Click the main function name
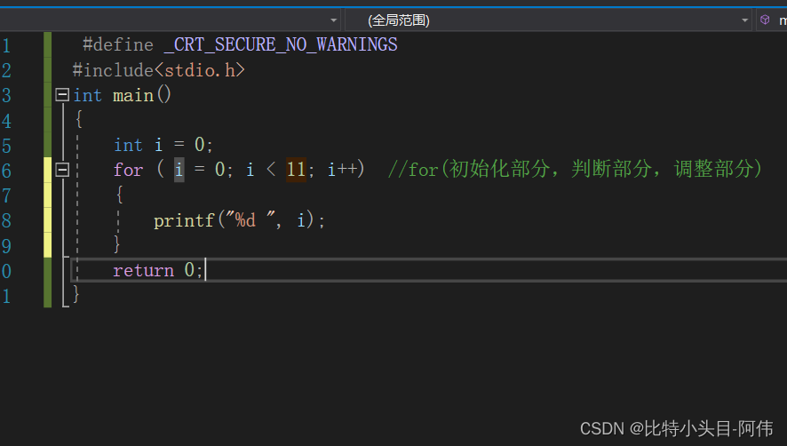This screenshot has width=787, height=446. click(x=133, y=95)
